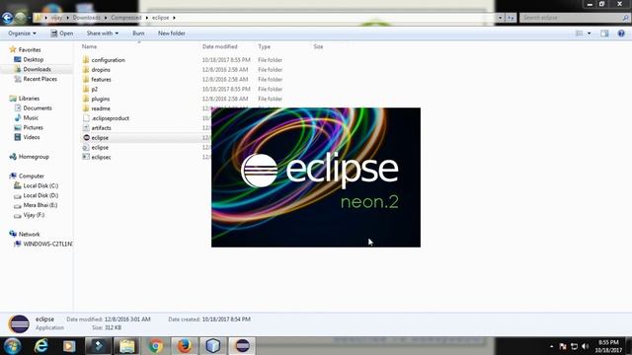632x355 pixels.
Task: Select Downloads in the Favorites sidebar
Action: click(37, 69)
